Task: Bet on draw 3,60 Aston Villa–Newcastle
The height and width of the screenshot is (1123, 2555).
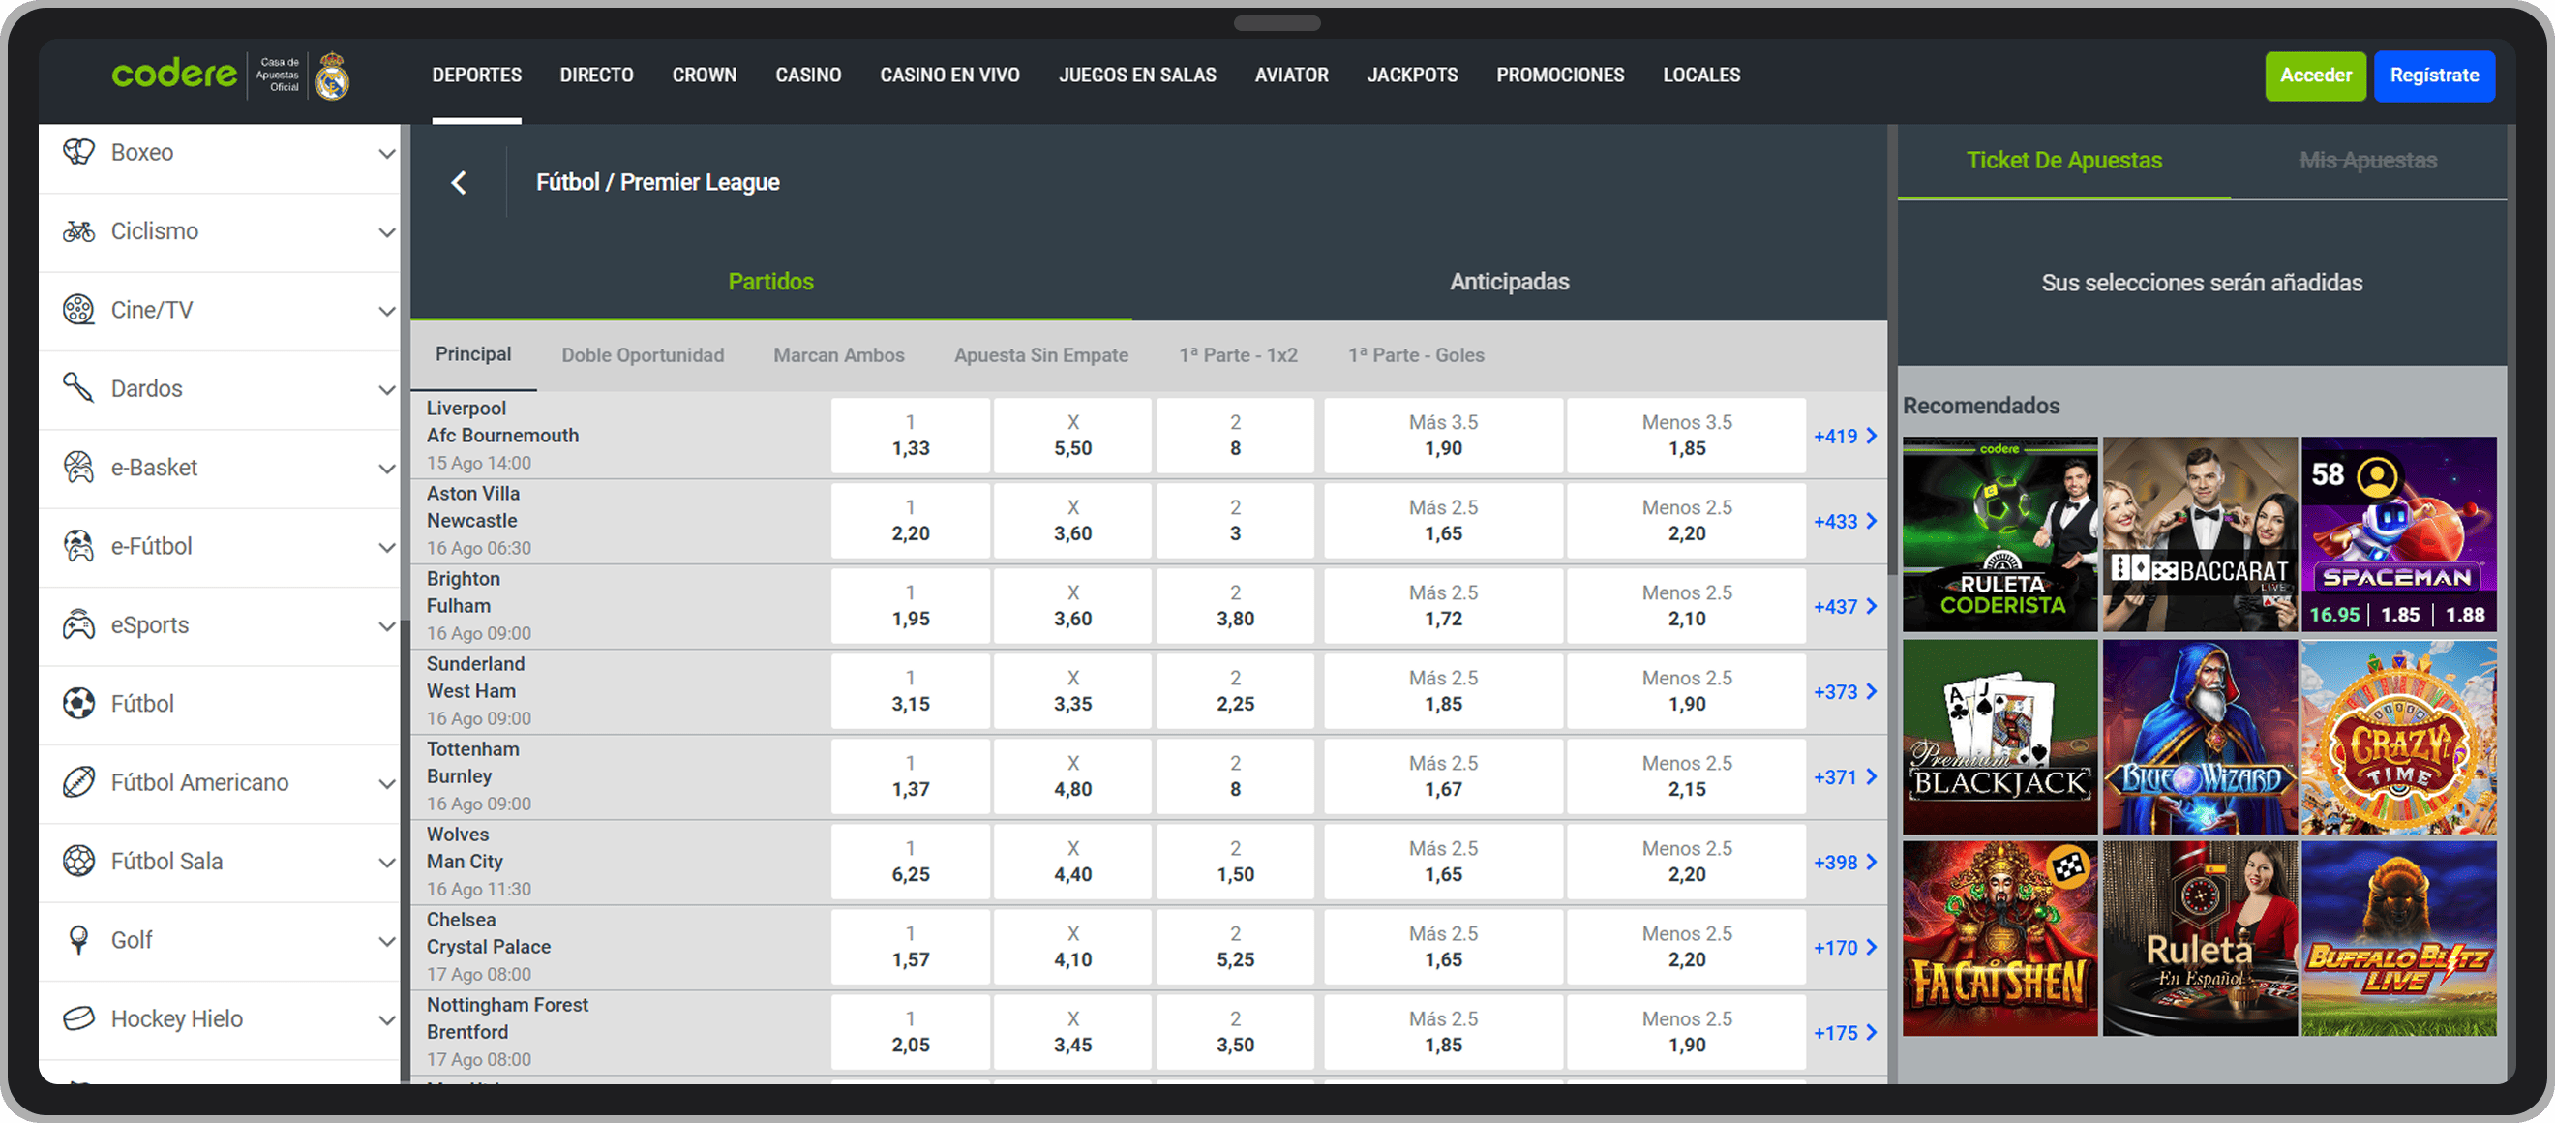Action: point(1072,521)
